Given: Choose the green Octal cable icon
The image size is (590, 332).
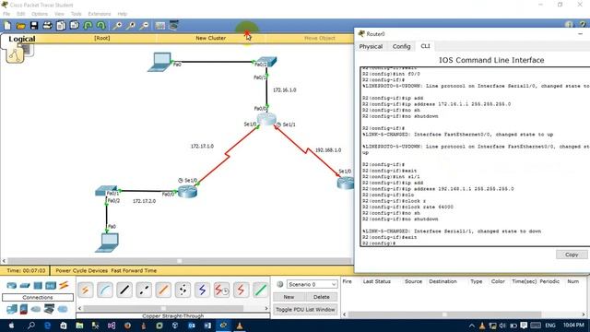Looking at the screenshot, I should coord(260,290).
